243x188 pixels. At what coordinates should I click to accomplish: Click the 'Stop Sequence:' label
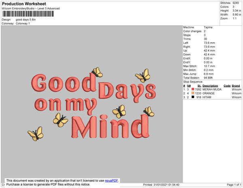click(x=193, y=82)
